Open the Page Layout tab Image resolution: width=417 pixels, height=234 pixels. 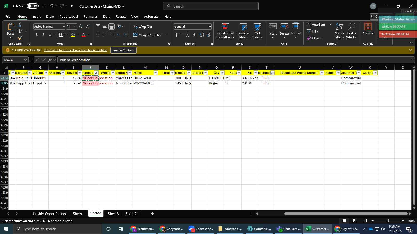[69, 16]
